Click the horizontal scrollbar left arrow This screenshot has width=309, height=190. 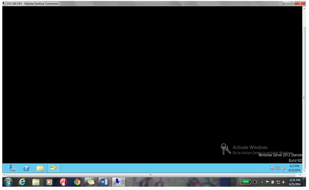4,174
